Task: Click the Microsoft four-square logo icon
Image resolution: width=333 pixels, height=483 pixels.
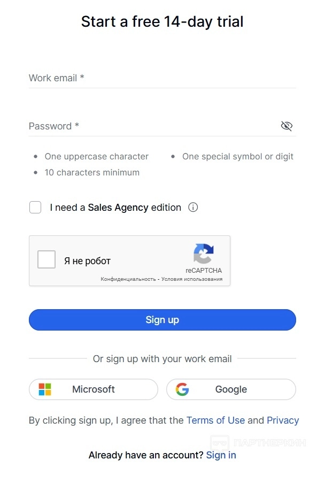Action: [45, 389]
